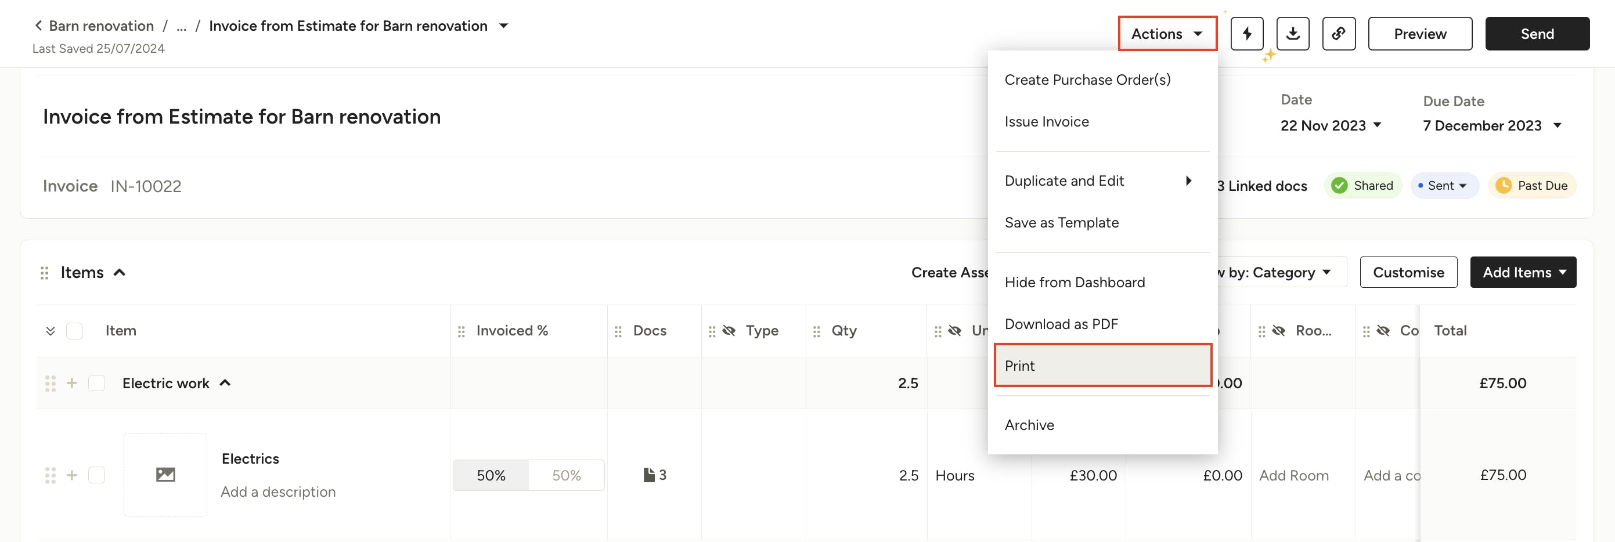
Task: Adjust the 50% invoiced percentage control
Action: click(492, 475)
